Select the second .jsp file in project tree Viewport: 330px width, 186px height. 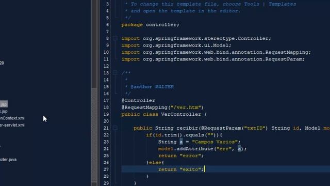(4, 112)
